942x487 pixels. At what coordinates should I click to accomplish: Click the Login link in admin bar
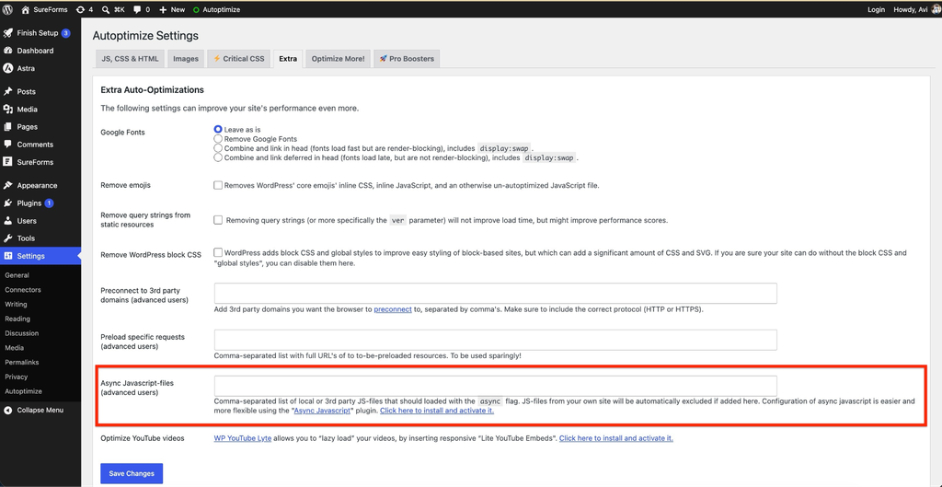877,9
